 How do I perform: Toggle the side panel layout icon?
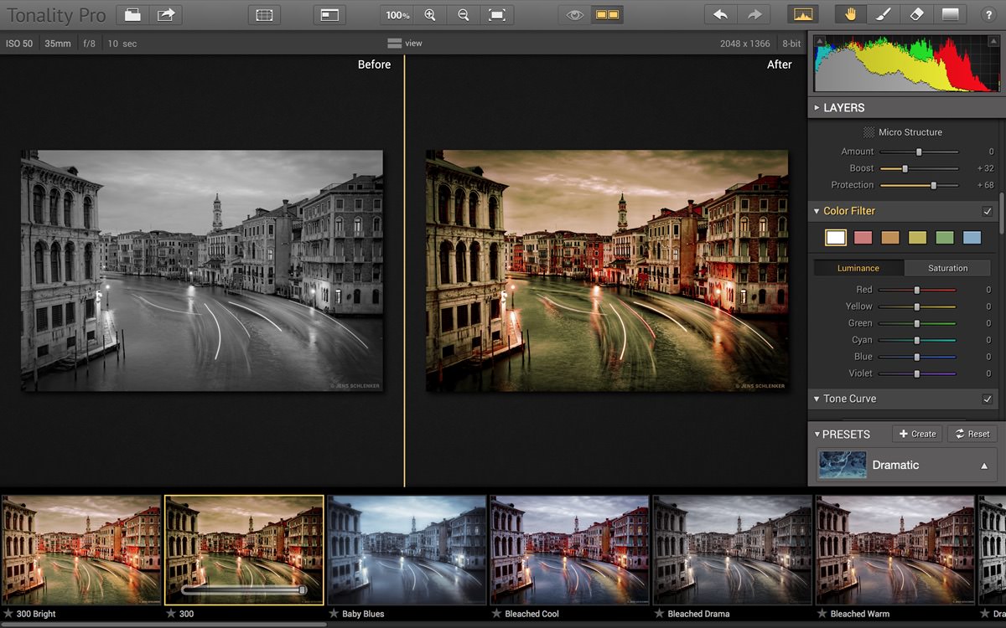click(329, 14)
